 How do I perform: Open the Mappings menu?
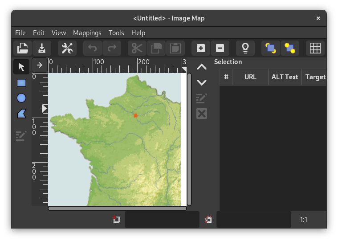point(87,33)
